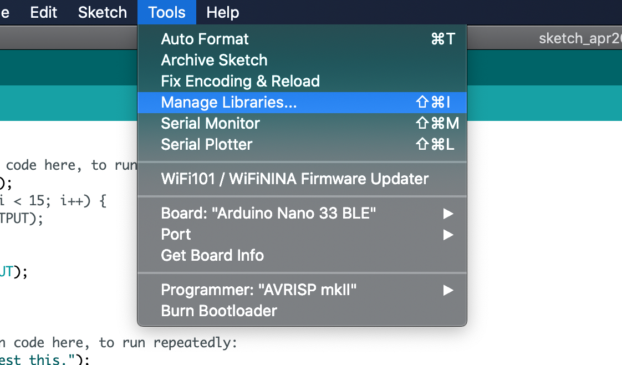Select Manage Libraries from the Tools menu
The width and height of the screenshot is (622, 365).
click(227, 102)
